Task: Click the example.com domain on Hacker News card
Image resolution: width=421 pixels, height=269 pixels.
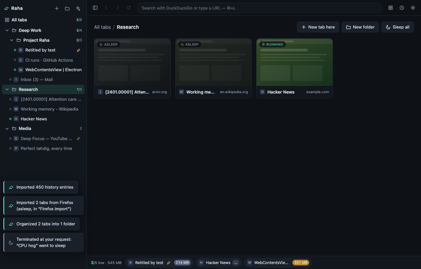Action: click(317, 92)
